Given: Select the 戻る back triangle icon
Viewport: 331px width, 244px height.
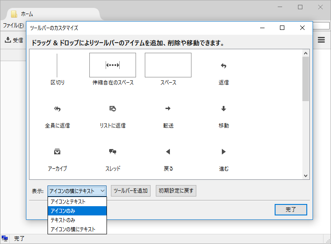Looking at the screenshot, I should click(x=168, y=152).
